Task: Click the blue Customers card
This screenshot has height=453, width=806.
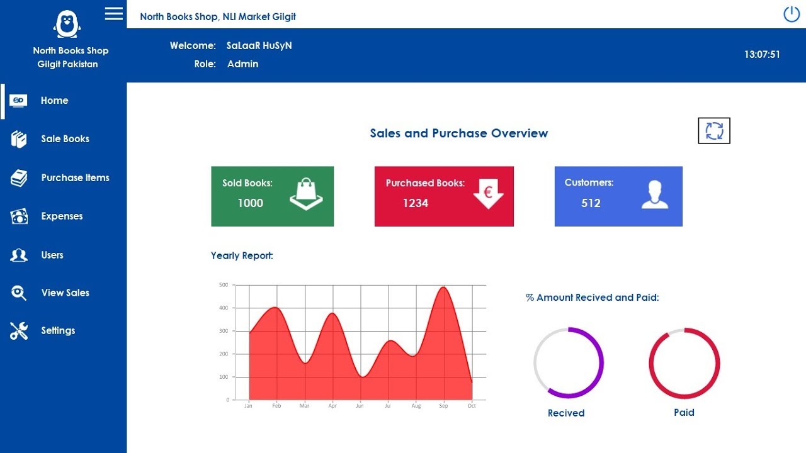Action: pyautogui.click(x=618, y=196)
